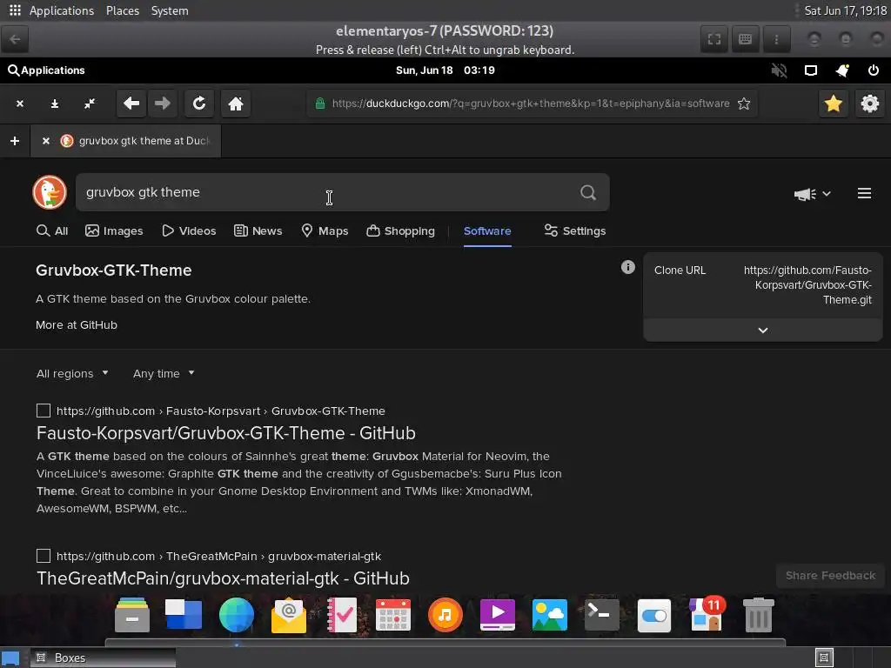The width and height of the screenshot is (891, 668).
Task: Click the DuckDuckGo duck logo
Action: (x=50, y=192)
